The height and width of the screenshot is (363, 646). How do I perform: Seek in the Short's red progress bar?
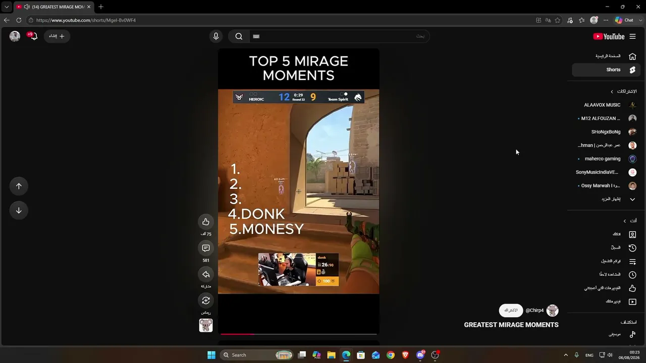point(298,334)
